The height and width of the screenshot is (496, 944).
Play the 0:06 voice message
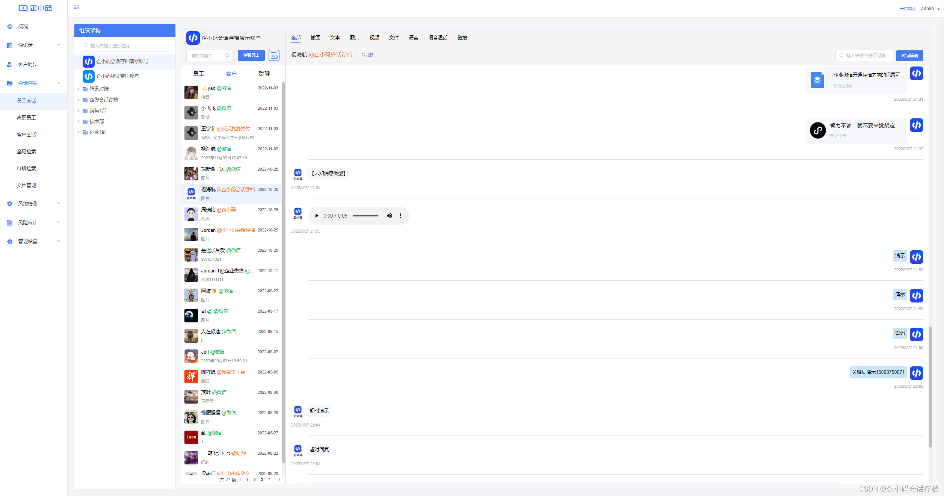click(x=317, y=216)
